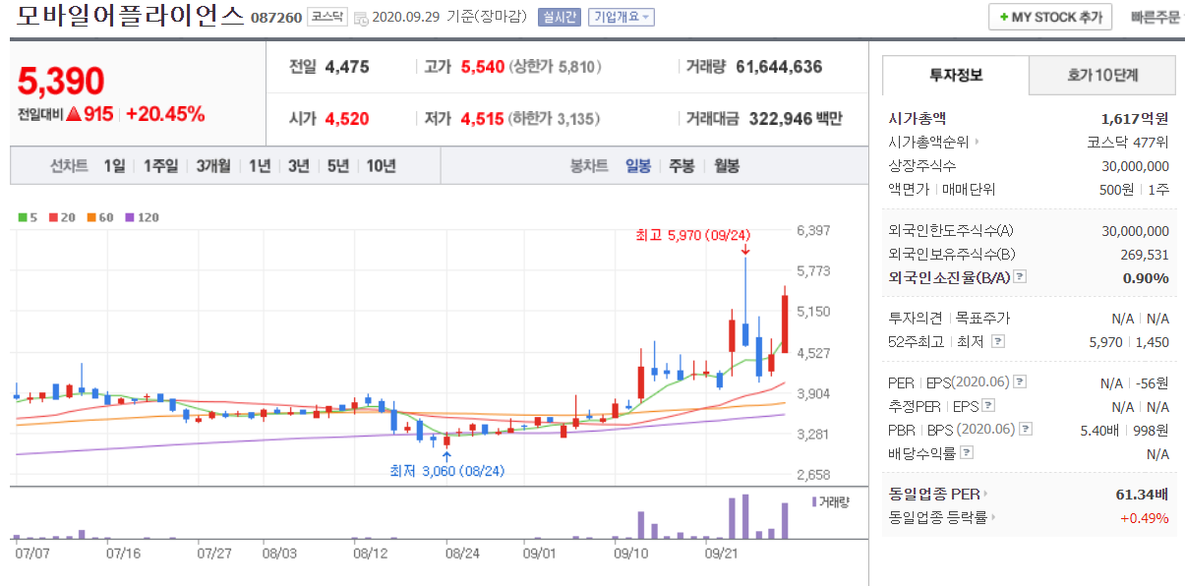The height and width of the screenshot is (586, 1185).
Task: Click +0.49% industry change value
Action: click(x=1145, y=517)
